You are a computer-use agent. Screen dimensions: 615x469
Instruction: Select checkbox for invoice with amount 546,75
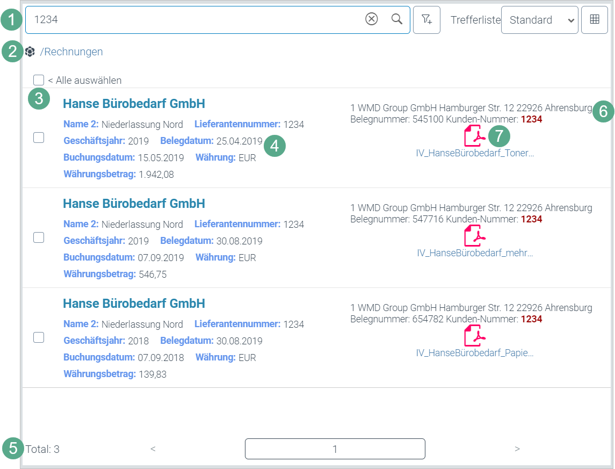tap(39, 237)
